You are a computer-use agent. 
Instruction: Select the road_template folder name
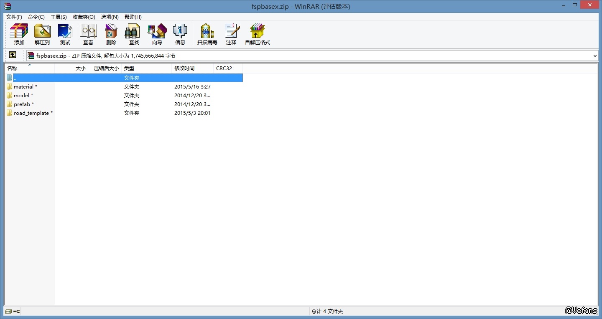(33, 113)
